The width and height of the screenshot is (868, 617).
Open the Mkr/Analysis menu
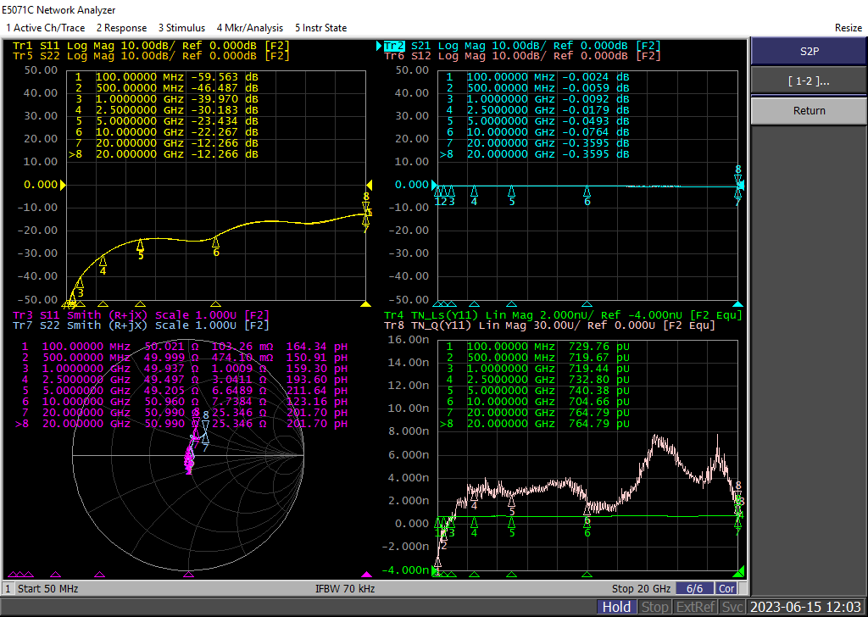pos(250,28)
